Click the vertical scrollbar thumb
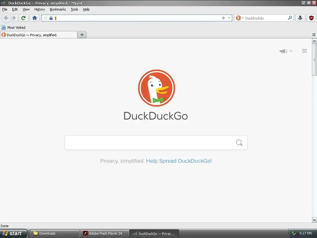The image size is (317, 238). 315,60
